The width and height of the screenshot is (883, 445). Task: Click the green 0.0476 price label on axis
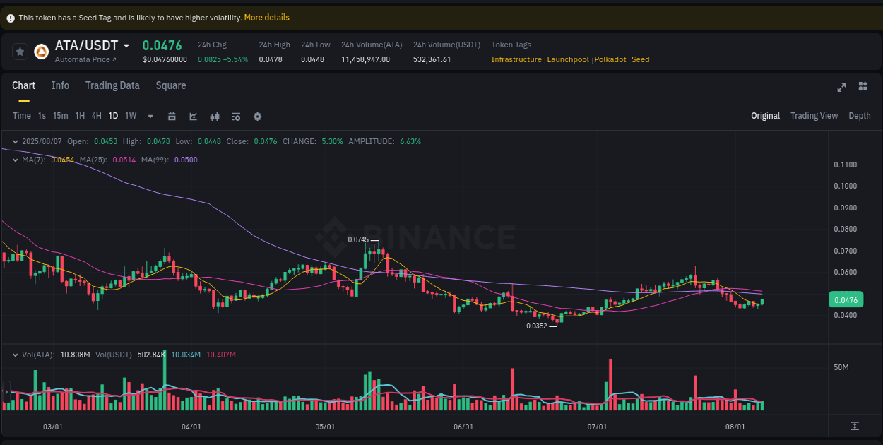pos(846,299)
